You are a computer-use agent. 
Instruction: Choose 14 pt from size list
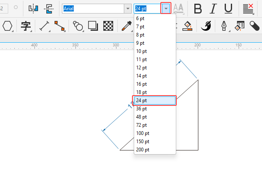[155, 76]
